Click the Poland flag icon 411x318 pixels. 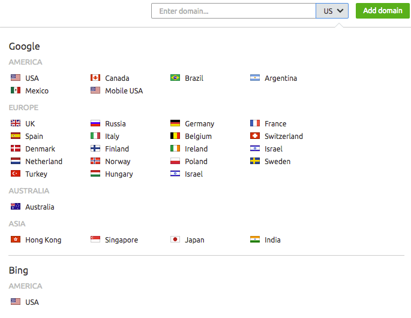tap(175, 161)
